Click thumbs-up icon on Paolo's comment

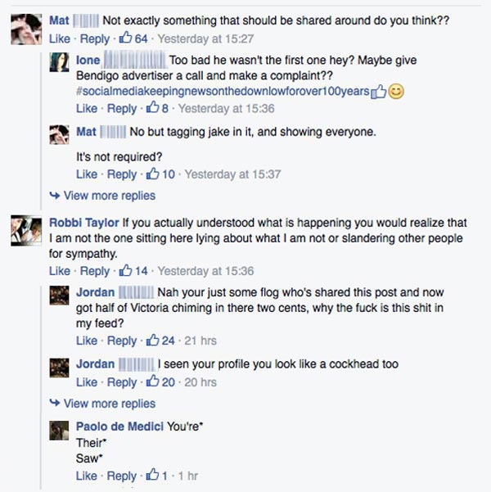tap(153, 476)
